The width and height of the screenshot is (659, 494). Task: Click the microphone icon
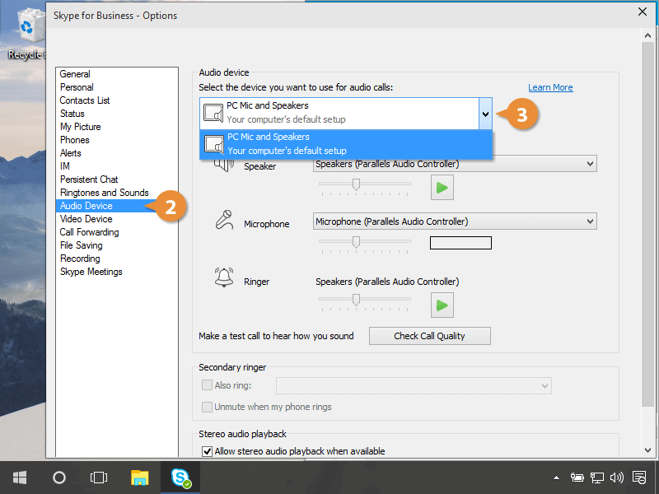tap(223, 220)
